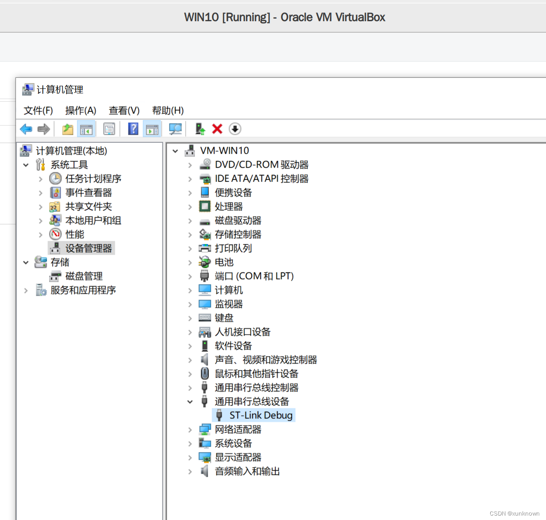Click the 网络适配器 network icon

pos(205,429)
